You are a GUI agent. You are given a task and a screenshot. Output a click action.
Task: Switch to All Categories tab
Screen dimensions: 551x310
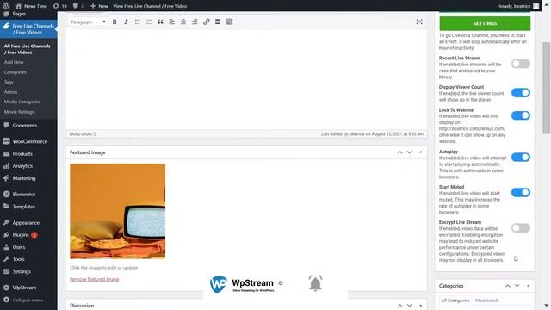[455, 301]
